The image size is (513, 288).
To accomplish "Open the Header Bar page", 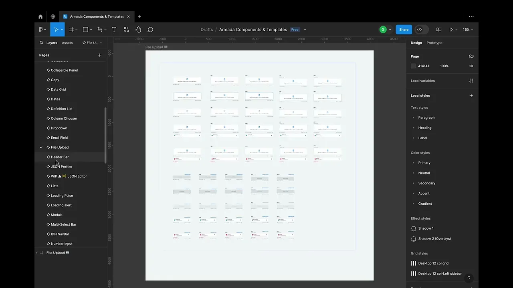I will click(x=60, y=157).
